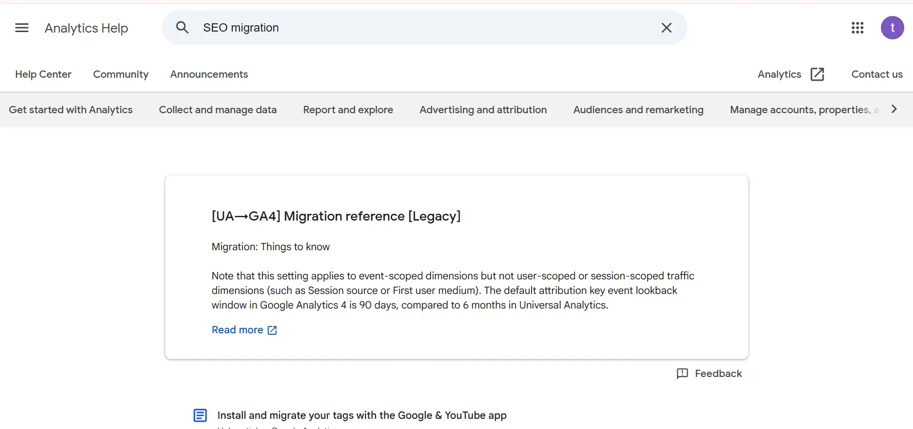Open Install and migrate your tags article
Viewport: 913px width, 429px height.
(x=362, y=415)
